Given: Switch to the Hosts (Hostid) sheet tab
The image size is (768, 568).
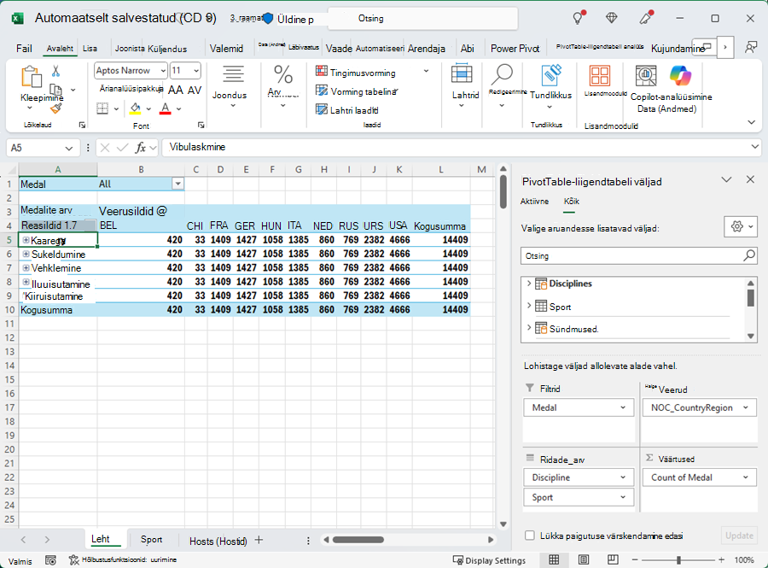Looking at the screenshot, I should (218, 541).
